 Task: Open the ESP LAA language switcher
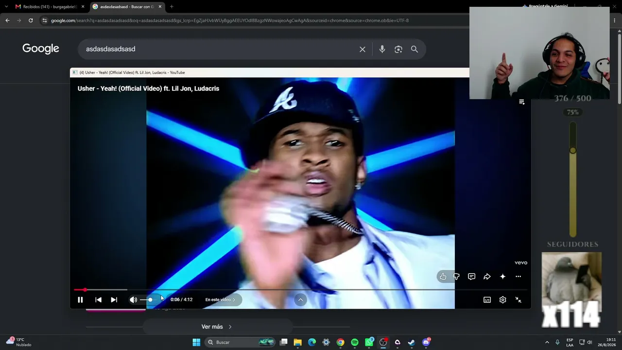[x=570, y=342]
